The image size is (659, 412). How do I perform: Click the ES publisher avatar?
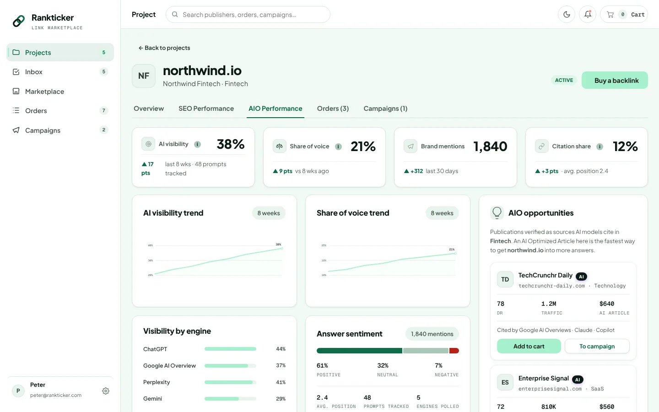coord(505,382)
